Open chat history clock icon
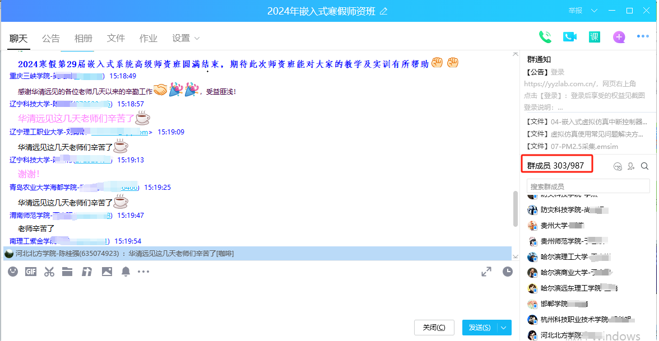This screenshot has width=659, height=341. pos(508,272)
